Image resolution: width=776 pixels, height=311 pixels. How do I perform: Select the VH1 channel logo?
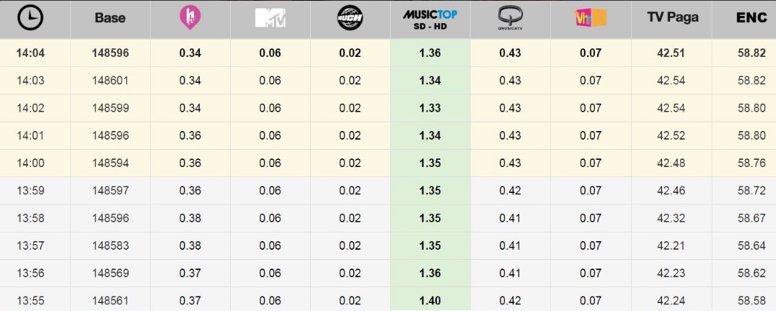pos(590,19)
